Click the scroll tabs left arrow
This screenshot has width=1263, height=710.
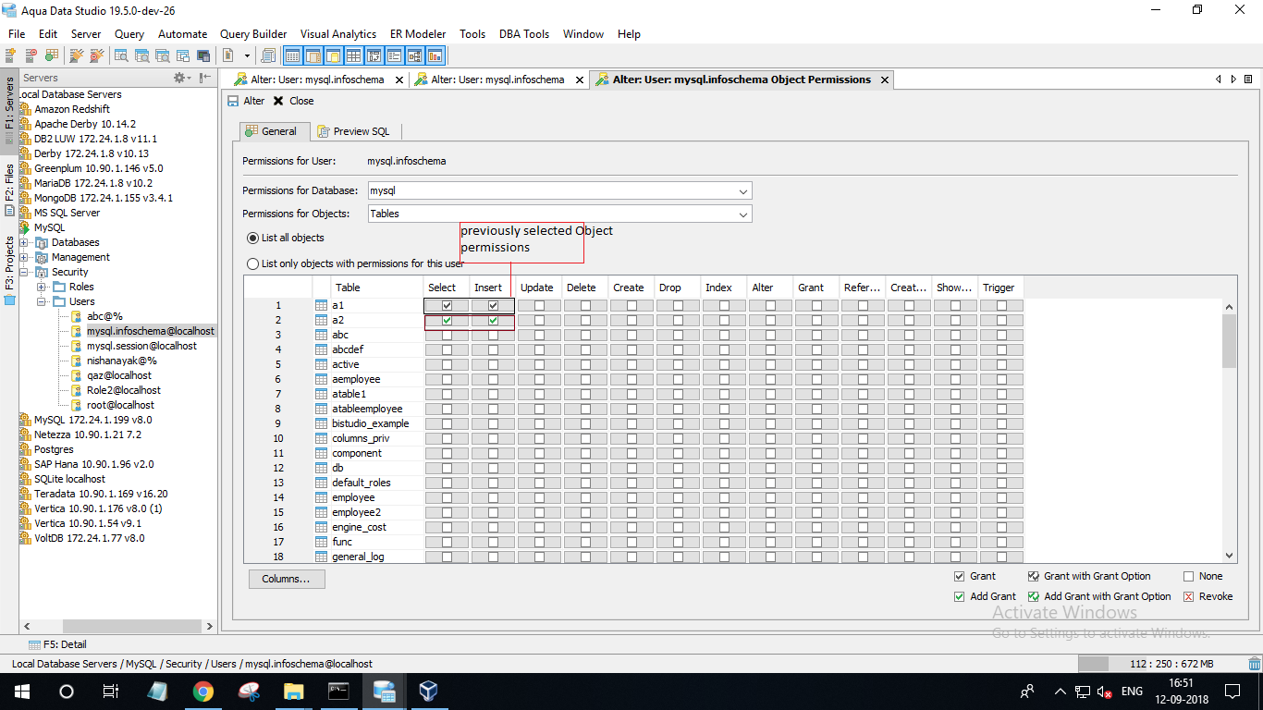(1219, 80)
